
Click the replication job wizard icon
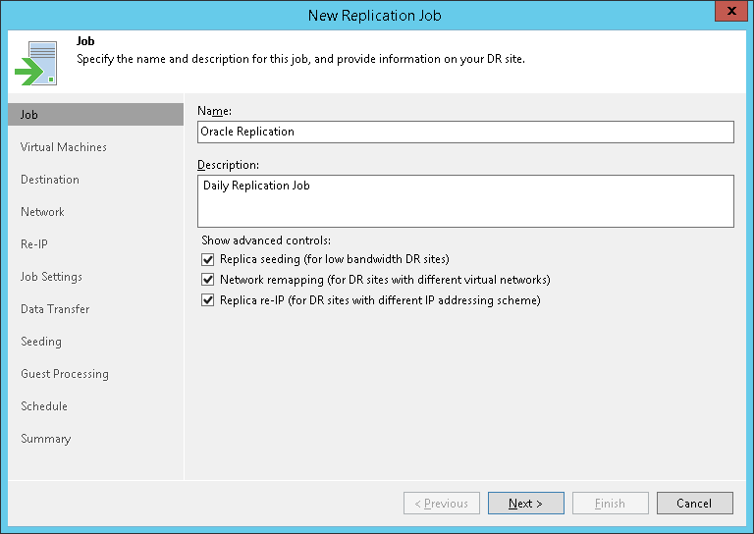point(36,61)
